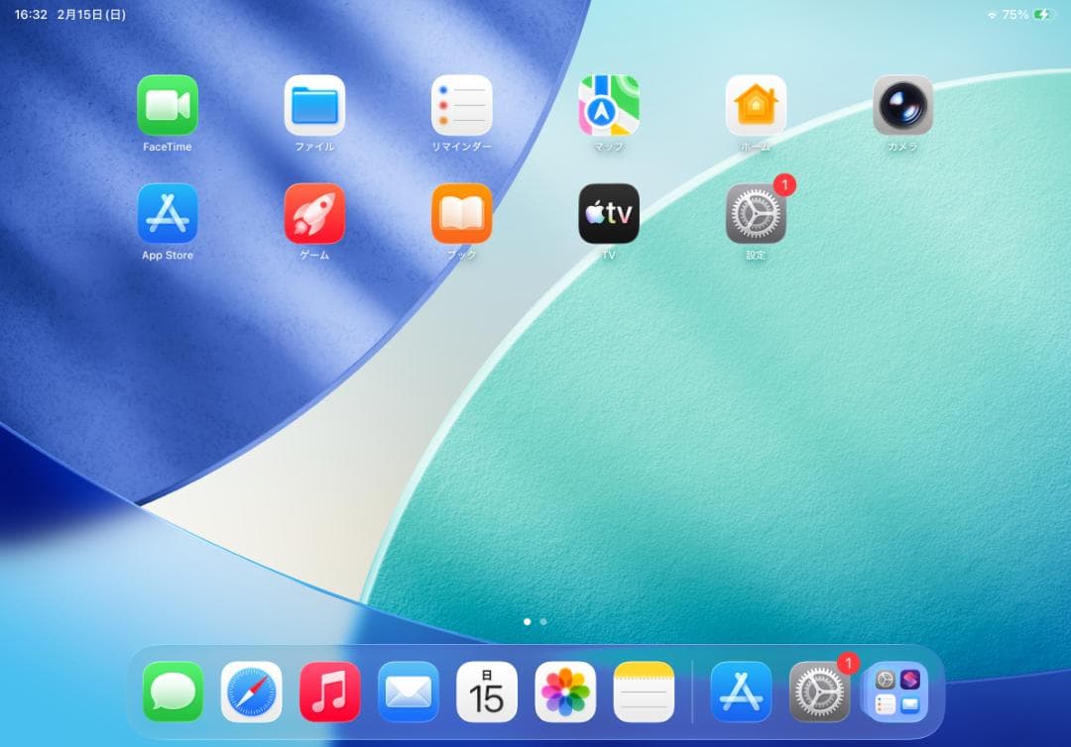Open the Settings icon in the dock

coord(820,692)
